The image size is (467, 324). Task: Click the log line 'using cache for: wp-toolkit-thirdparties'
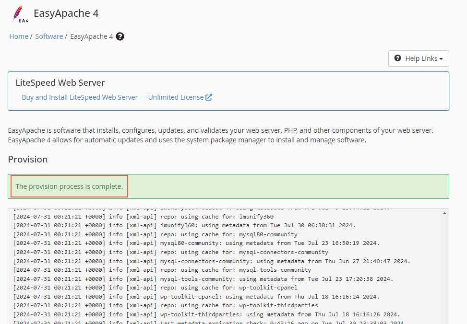(x=165, y=305)
